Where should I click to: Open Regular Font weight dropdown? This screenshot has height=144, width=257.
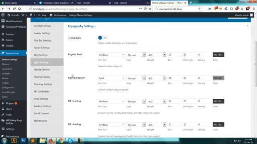pyautogui.click(x=157, y=55)
